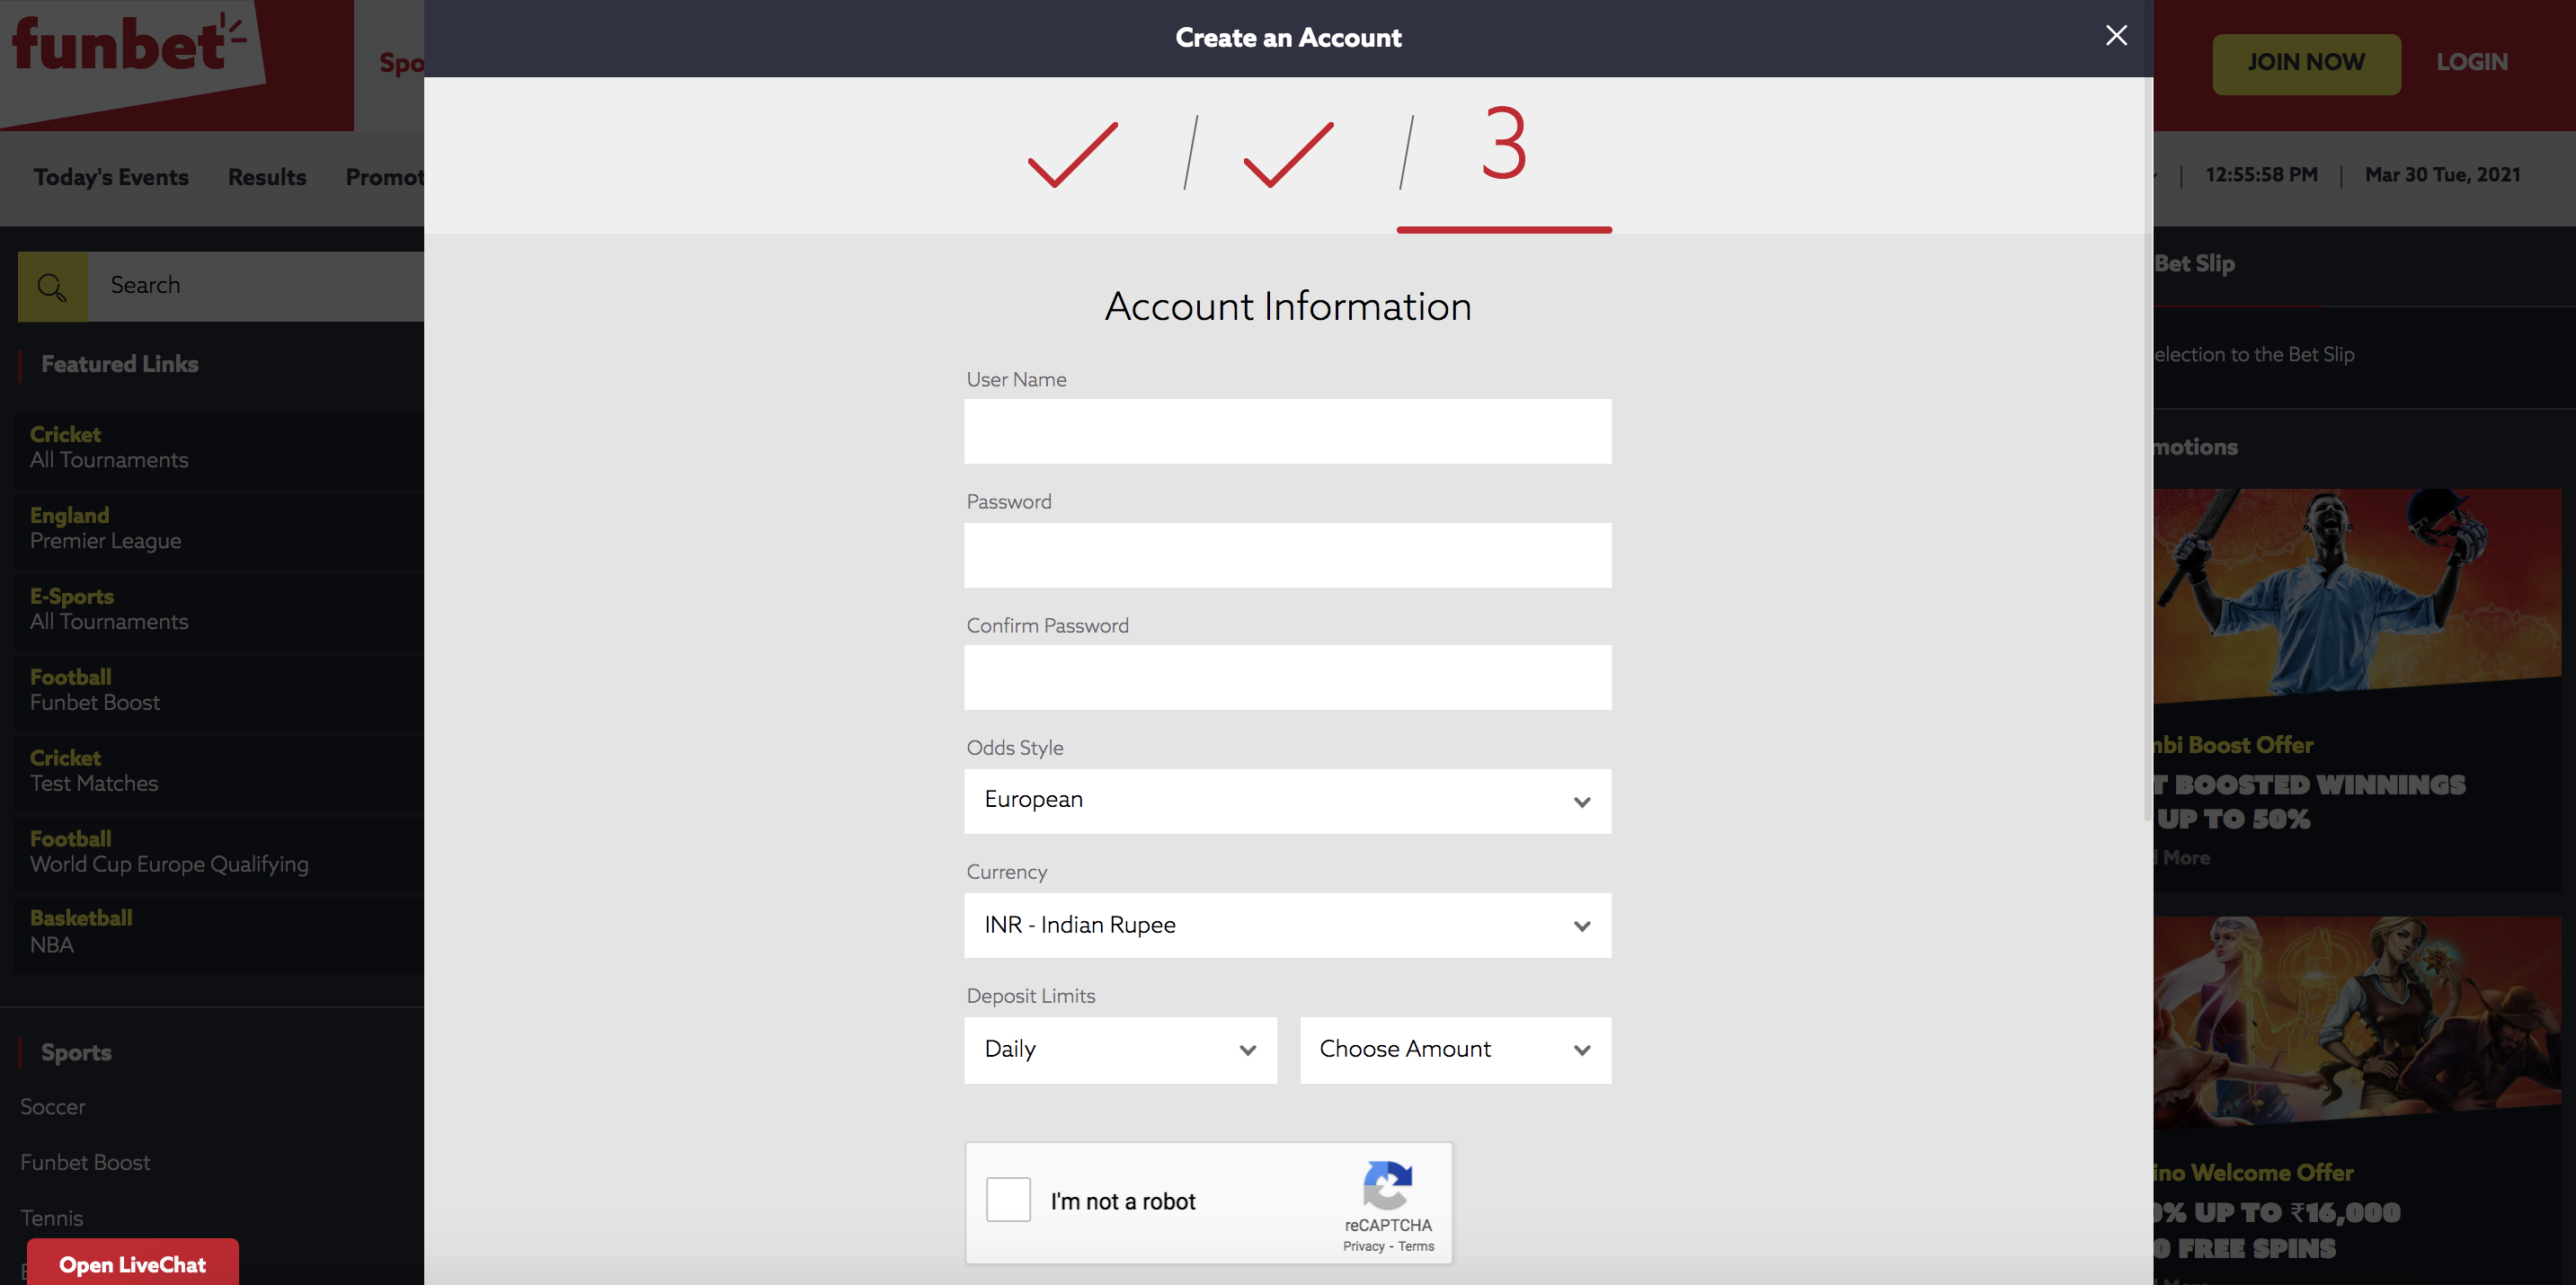Click the Open LiveChat button
The height and width of the screenshot is (1285, 2576).
click(x=133, y=1264)
